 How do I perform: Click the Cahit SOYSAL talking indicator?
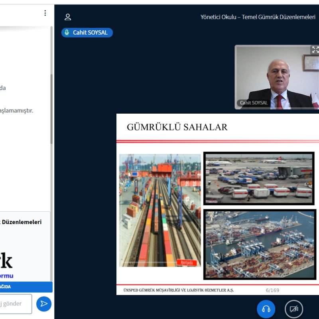[87, 33]
